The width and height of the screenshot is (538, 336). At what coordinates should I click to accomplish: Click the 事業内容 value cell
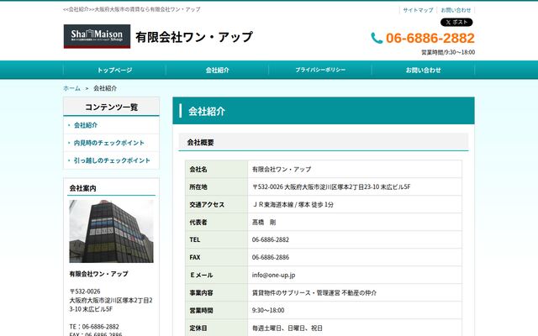[x=355, y=292]
